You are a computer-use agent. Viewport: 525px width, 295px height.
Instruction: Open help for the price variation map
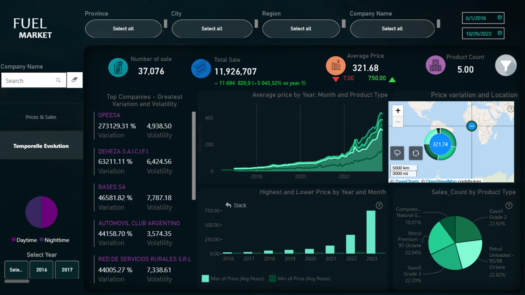(511, 109)
